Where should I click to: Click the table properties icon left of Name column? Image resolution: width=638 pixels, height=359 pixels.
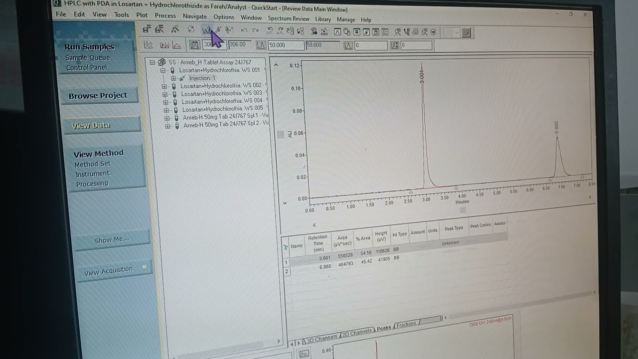pos(286,247)
